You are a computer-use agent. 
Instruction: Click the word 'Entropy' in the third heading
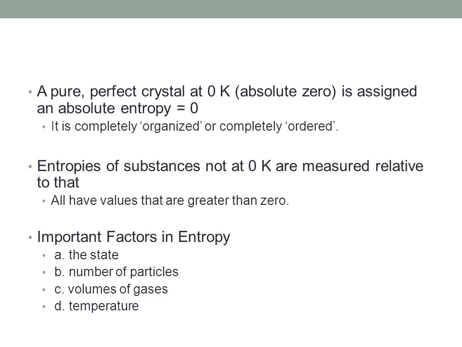[204, 238]
